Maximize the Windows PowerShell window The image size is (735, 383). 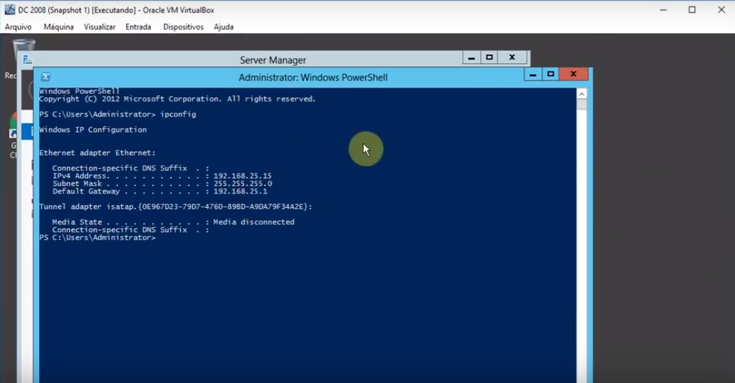(x=551, y=74)
